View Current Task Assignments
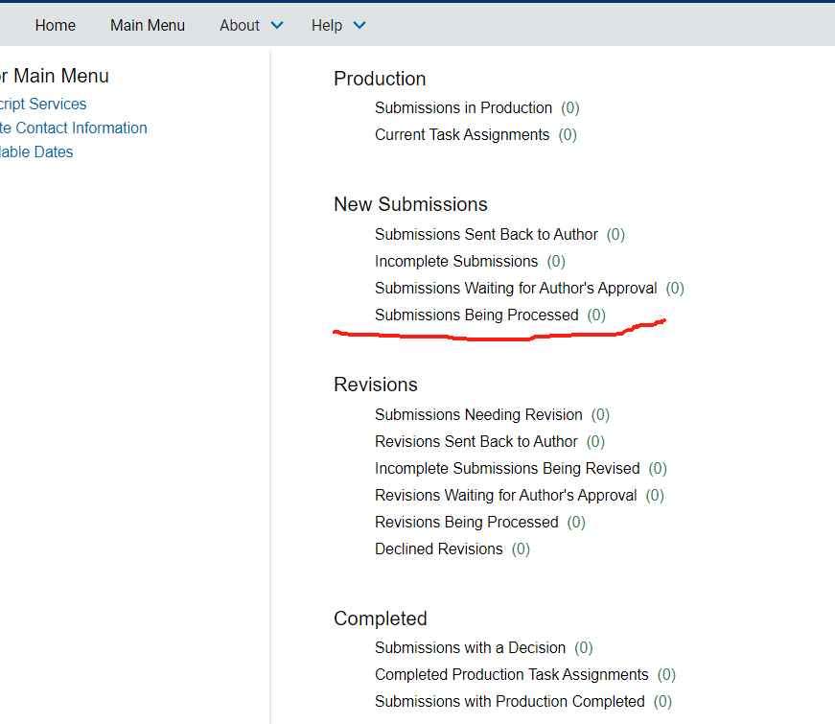 coord(462,135)
